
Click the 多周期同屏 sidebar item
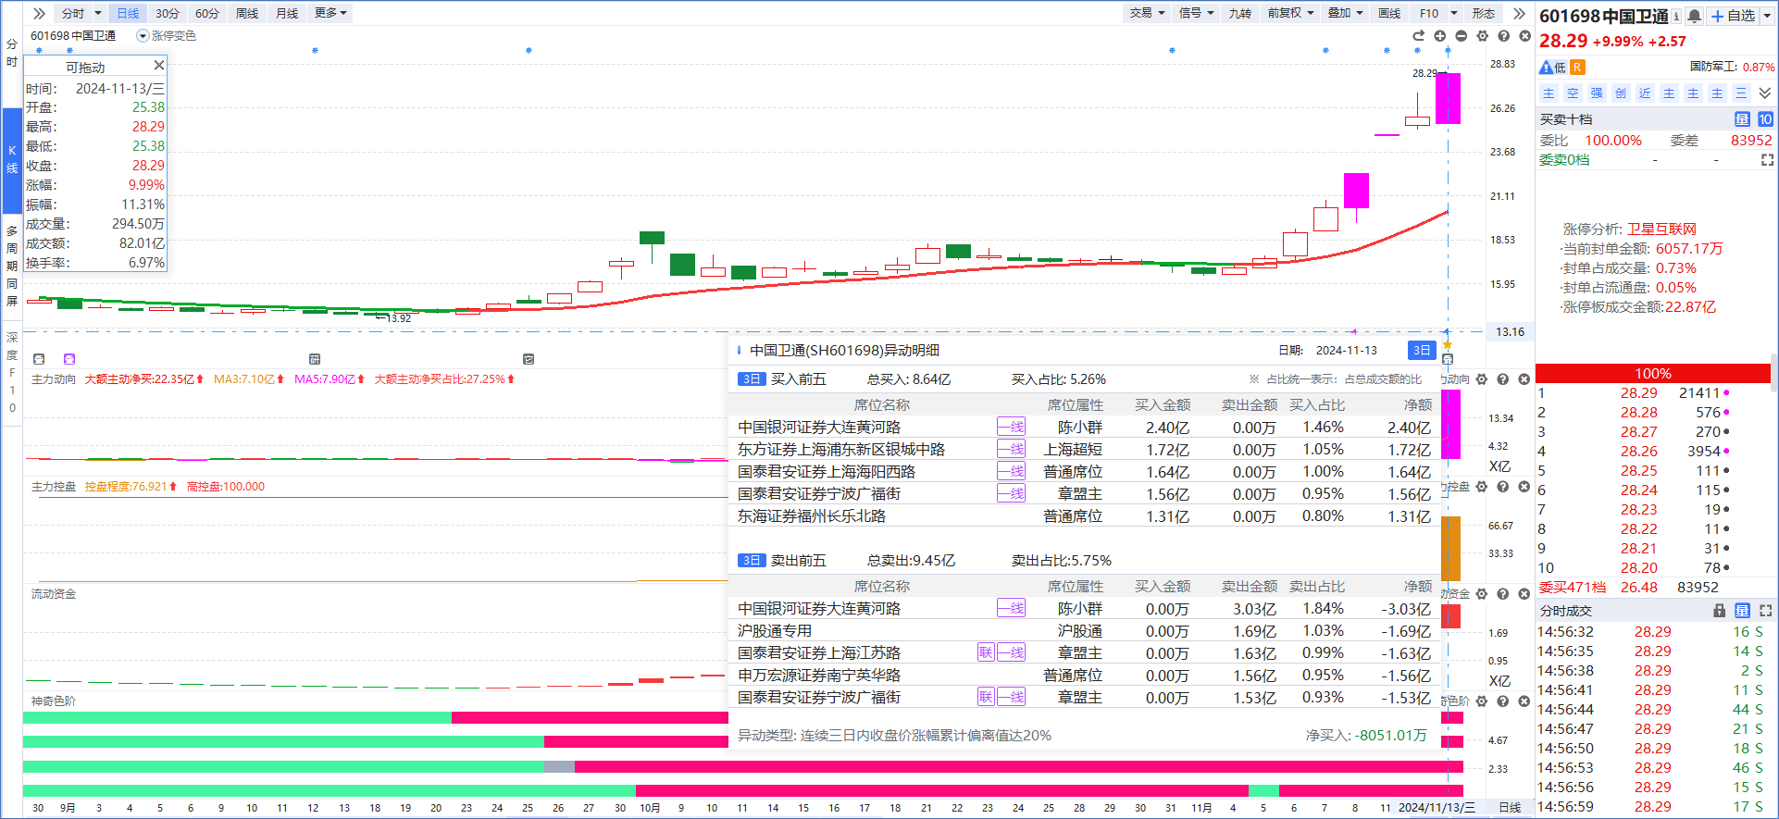12,266
